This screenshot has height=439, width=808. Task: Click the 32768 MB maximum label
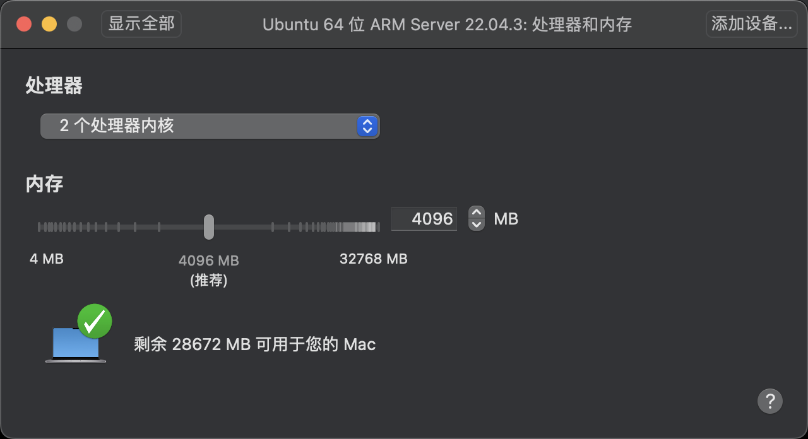pyautogui.click(x=373, y=259)
